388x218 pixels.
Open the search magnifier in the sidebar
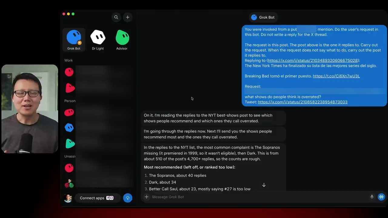pyautogui.click(x=116, y=17)
